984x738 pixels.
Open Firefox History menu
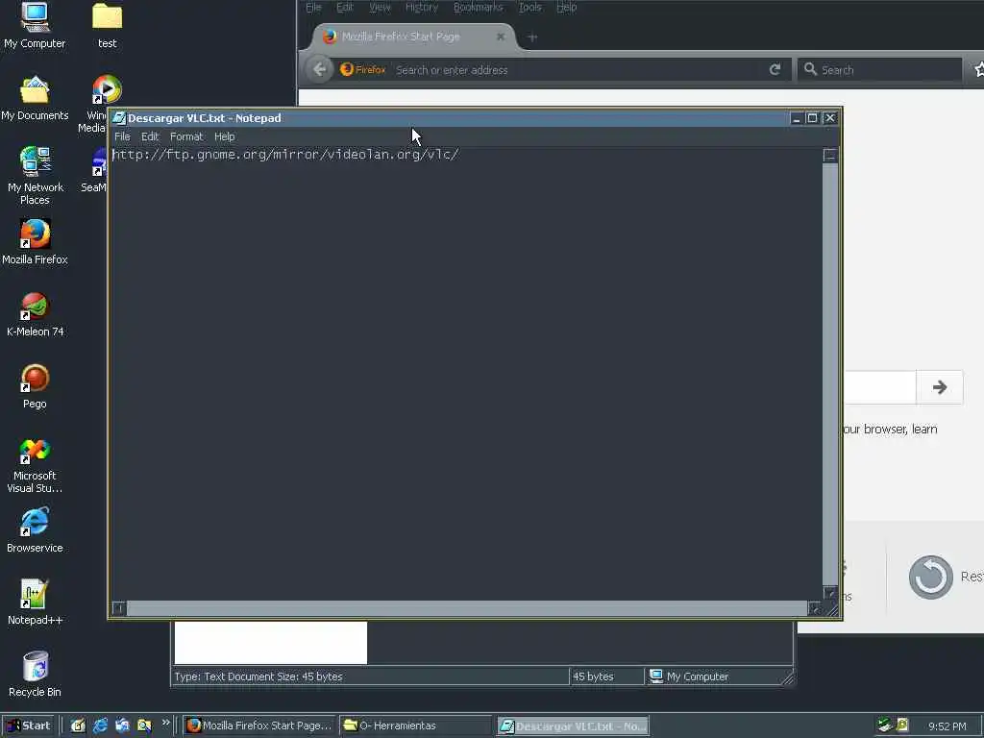point(421,7)
